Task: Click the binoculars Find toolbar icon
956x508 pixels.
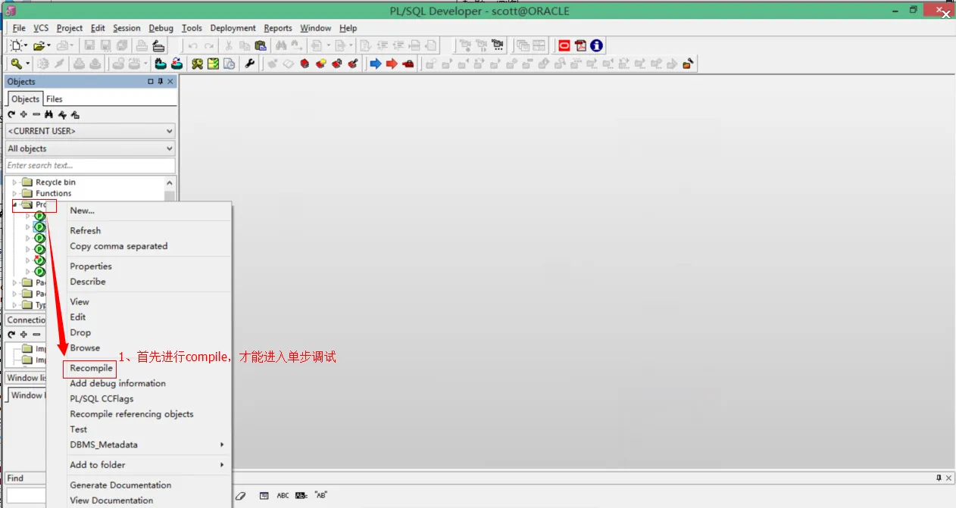Action: [x=281, y=46]
